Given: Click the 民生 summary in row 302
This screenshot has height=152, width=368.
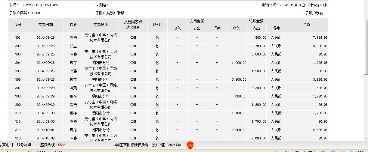Looking at the screenshot, I should pyautogui.click(x=73, y=46).
